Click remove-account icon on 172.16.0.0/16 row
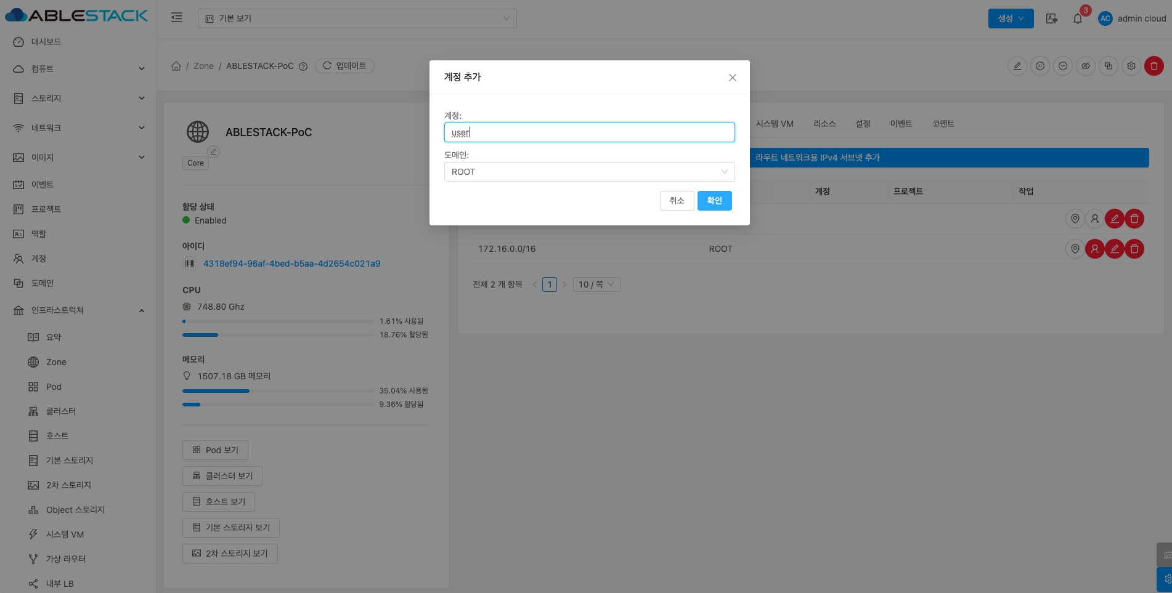 (x=1094, y=249)
